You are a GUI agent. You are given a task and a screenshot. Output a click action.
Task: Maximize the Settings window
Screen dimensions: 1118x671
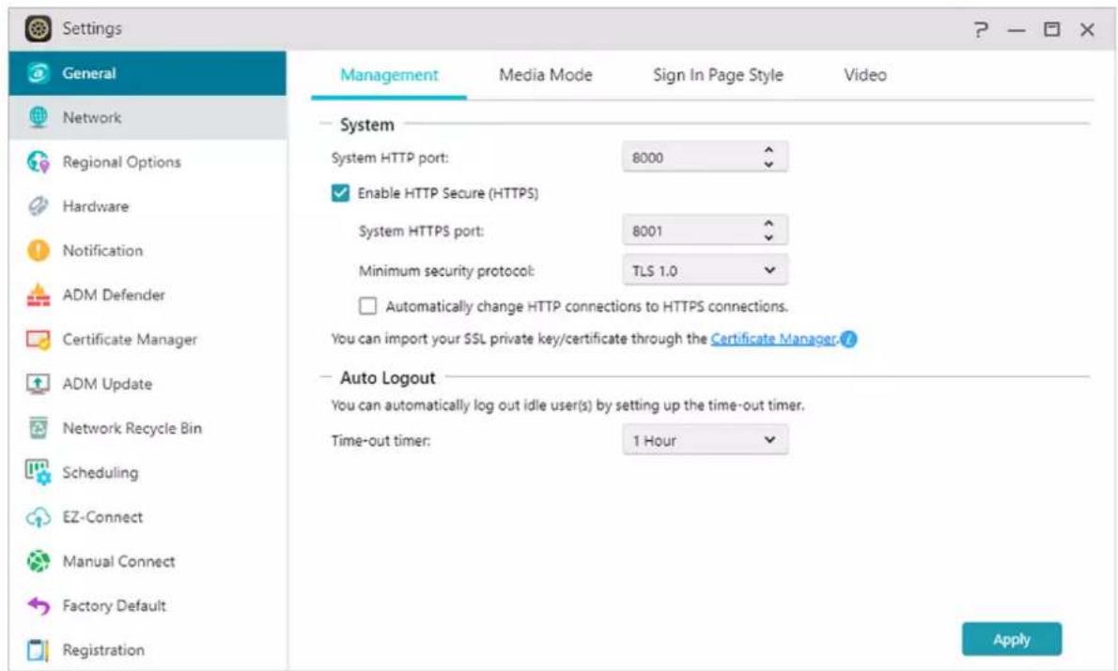(1051, 29)
